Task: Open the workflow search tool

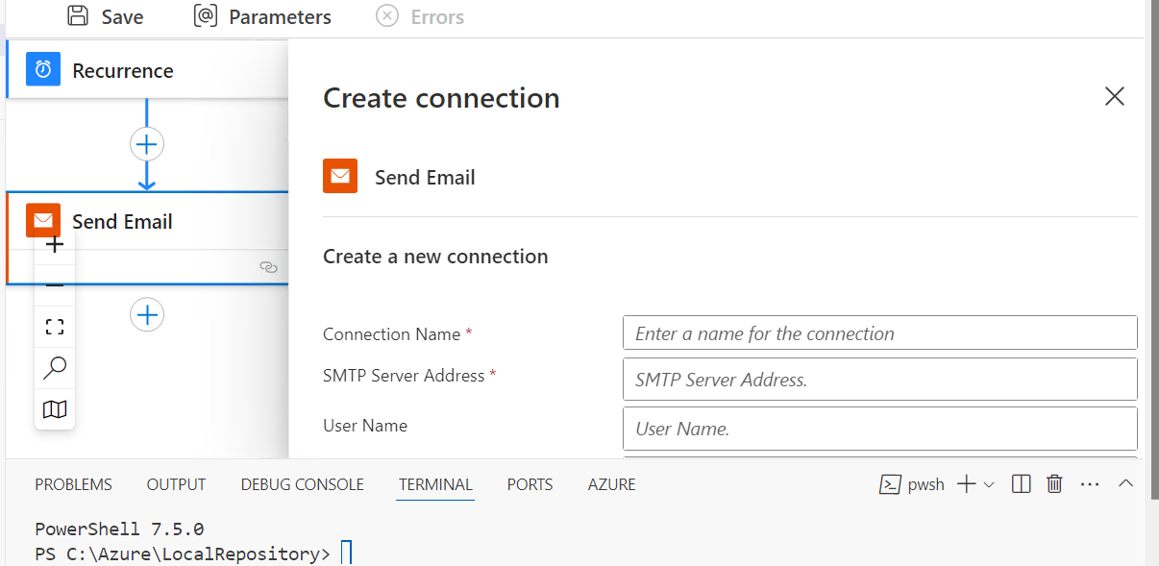Action: (x=55, y=367)
